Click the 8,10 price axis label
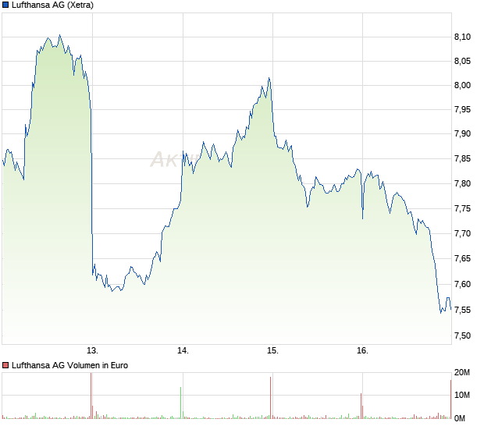 coord(462,37)
